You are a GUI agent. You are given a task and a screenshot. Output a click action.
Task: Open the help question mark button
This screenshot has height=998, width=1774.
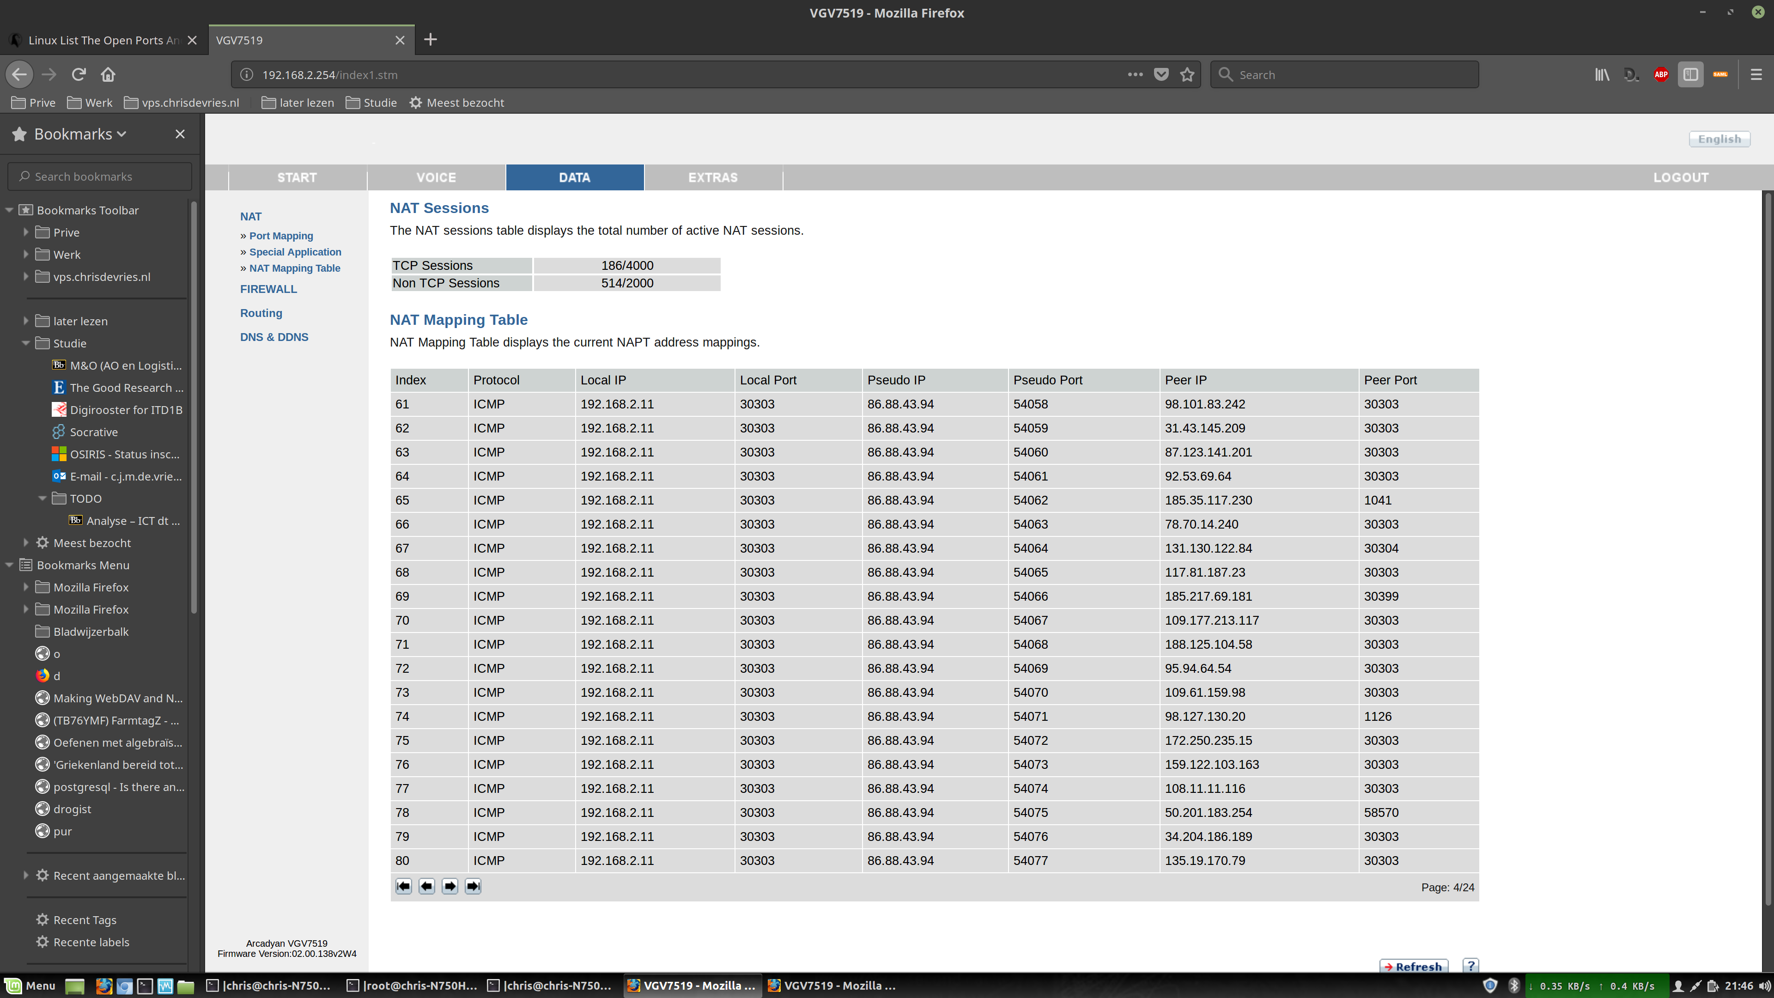(1470, 965)
